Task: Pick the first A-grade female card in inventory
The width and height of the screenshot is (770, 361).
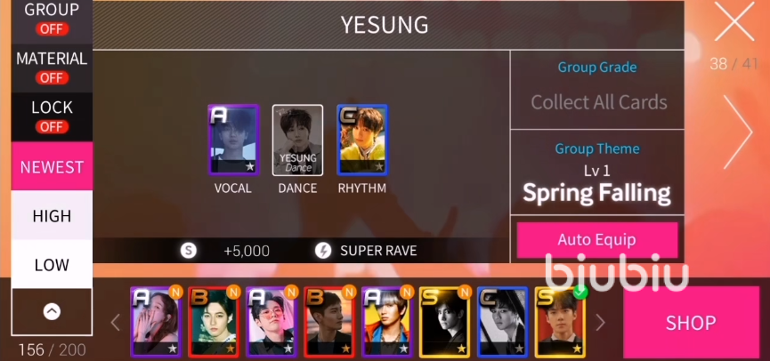Action: 156,322
